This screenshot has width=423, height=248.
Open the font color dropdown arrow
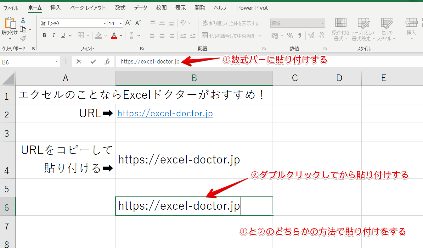tap(121, 36)
